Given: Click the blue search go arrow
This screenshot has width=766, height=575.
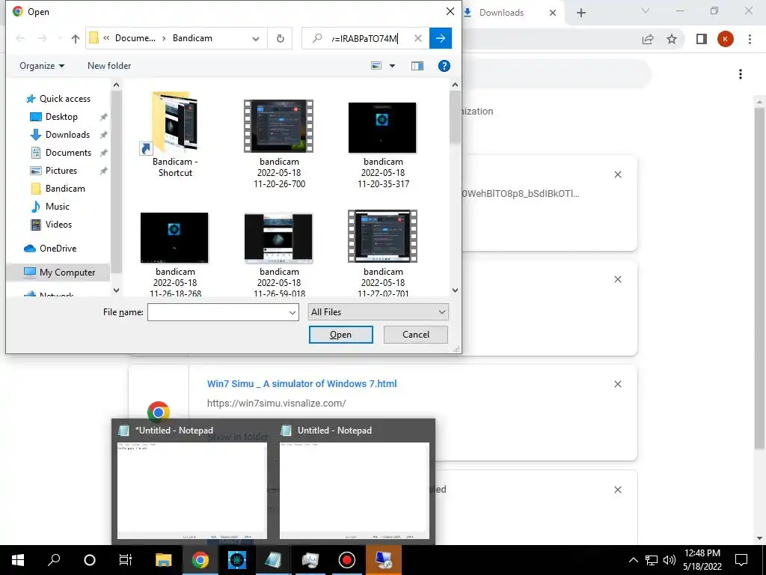Looking at the screenshot, I should point(440,38).
